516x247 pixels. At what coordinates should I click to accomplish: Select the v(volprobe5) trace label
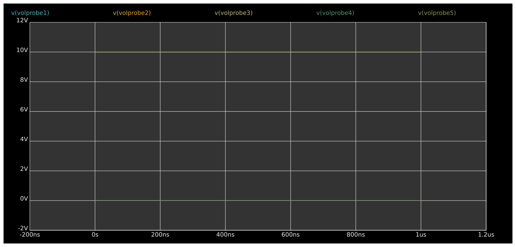(x=437, y=13)
